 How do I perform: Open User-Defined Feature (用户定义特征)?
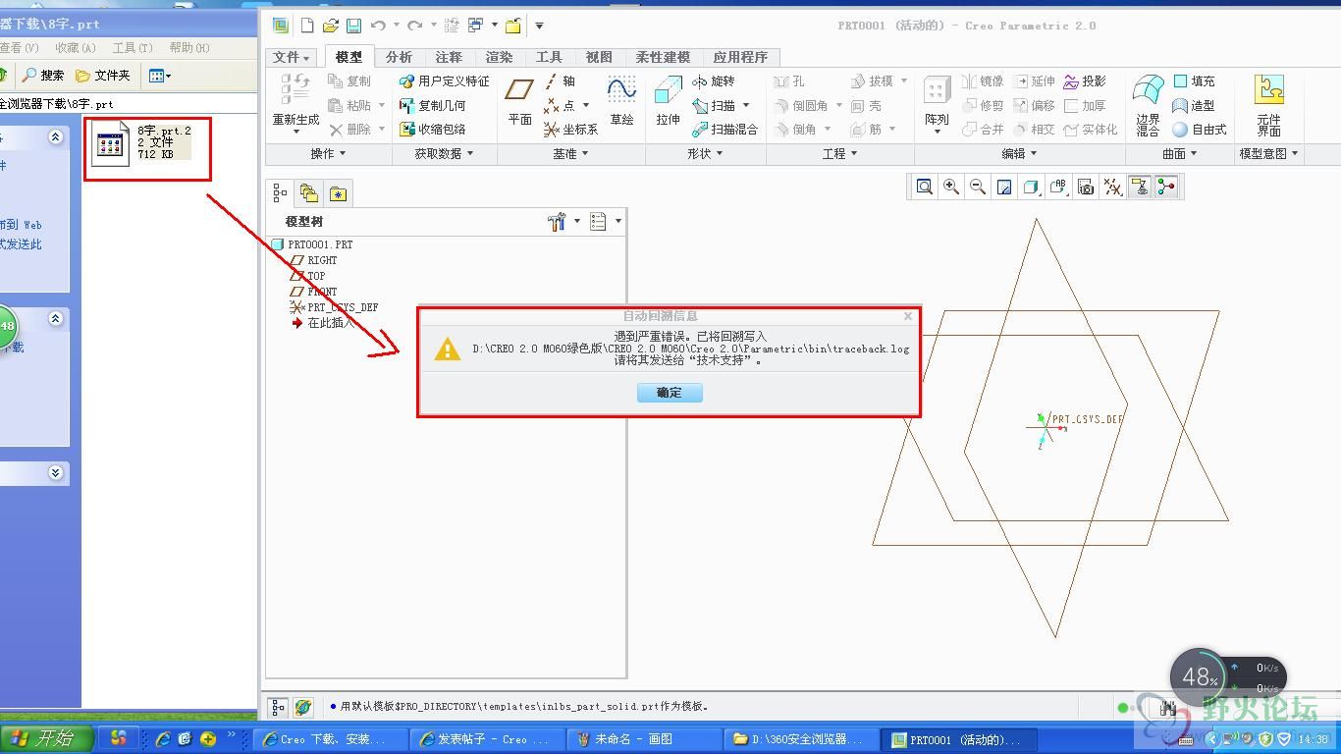pyautogui.click(x=444, y=81)
